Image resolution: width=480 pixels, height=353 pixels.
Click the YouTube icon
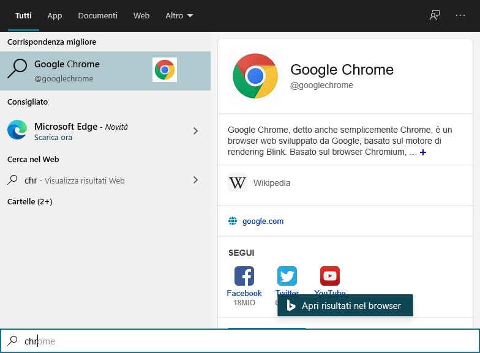(329, 276)
